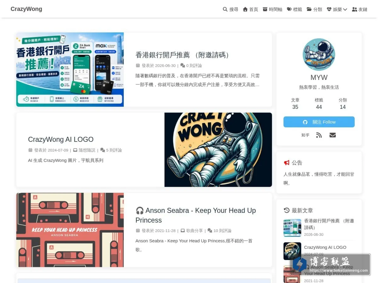Open the 標籤 page
The height and width of the screenshot is (283, 378).
(x=298, y=9)
